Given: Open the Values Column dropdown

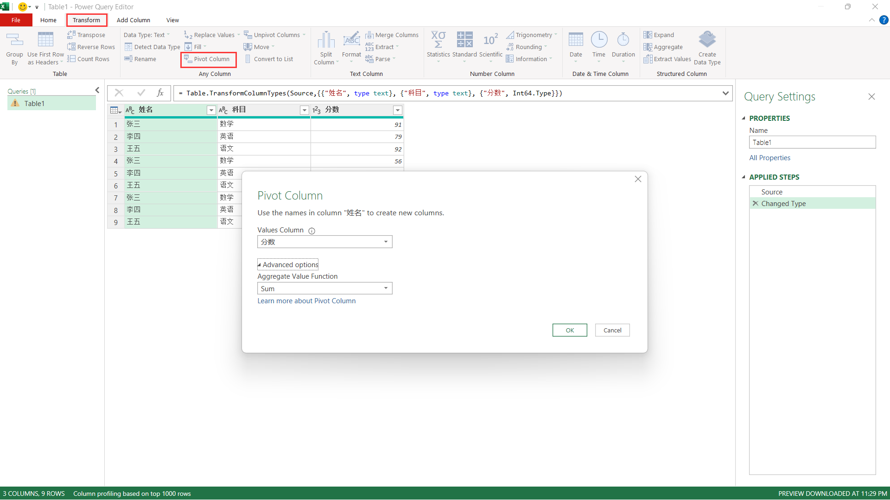Looking at the screenshot, I should (x=386, y=242).
